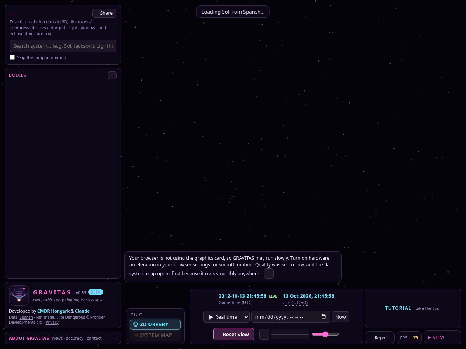Click the game time 3312-10-13 21:45:58

pos(242,296)
